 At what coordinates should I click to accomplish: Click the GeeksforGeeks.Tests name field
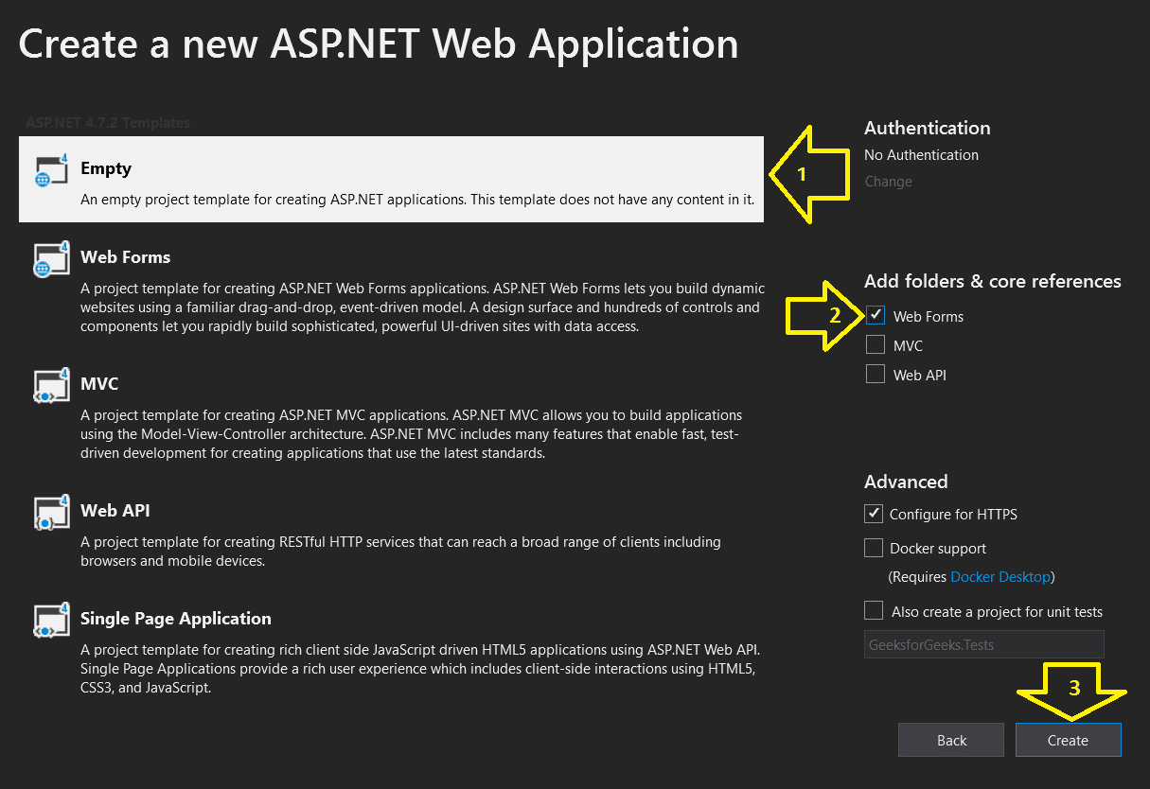pyautogui.click(x=983, y=644)
